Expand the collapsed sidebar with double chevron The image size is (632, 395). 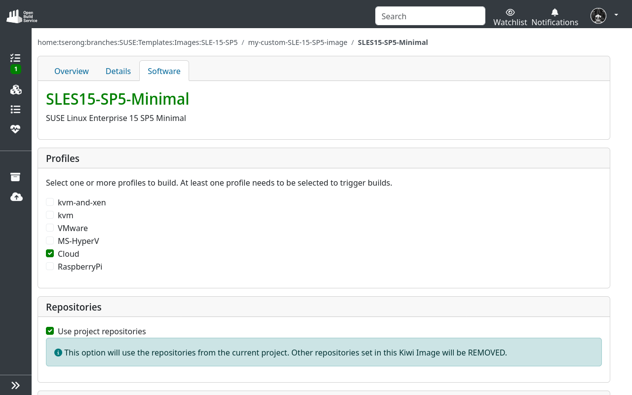[15, 385]
